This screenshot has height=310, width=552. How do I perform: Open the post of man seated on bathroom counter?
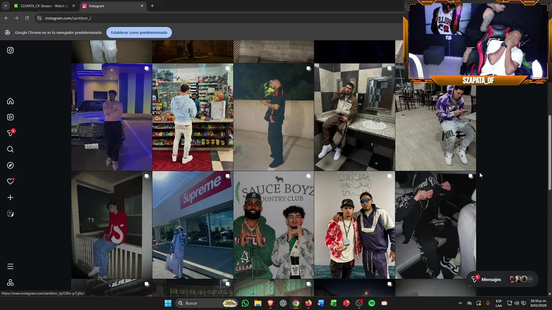(x=354, y=117)
